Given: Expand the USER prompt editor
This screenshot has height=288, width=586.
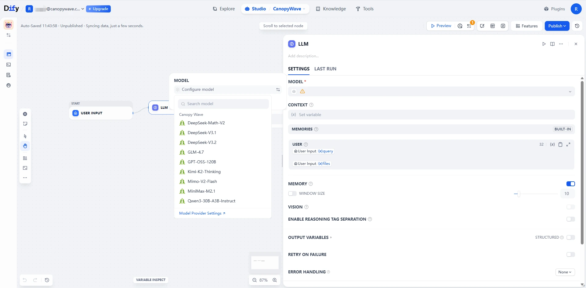Looking at the screenshot, I should pos(568,144).
